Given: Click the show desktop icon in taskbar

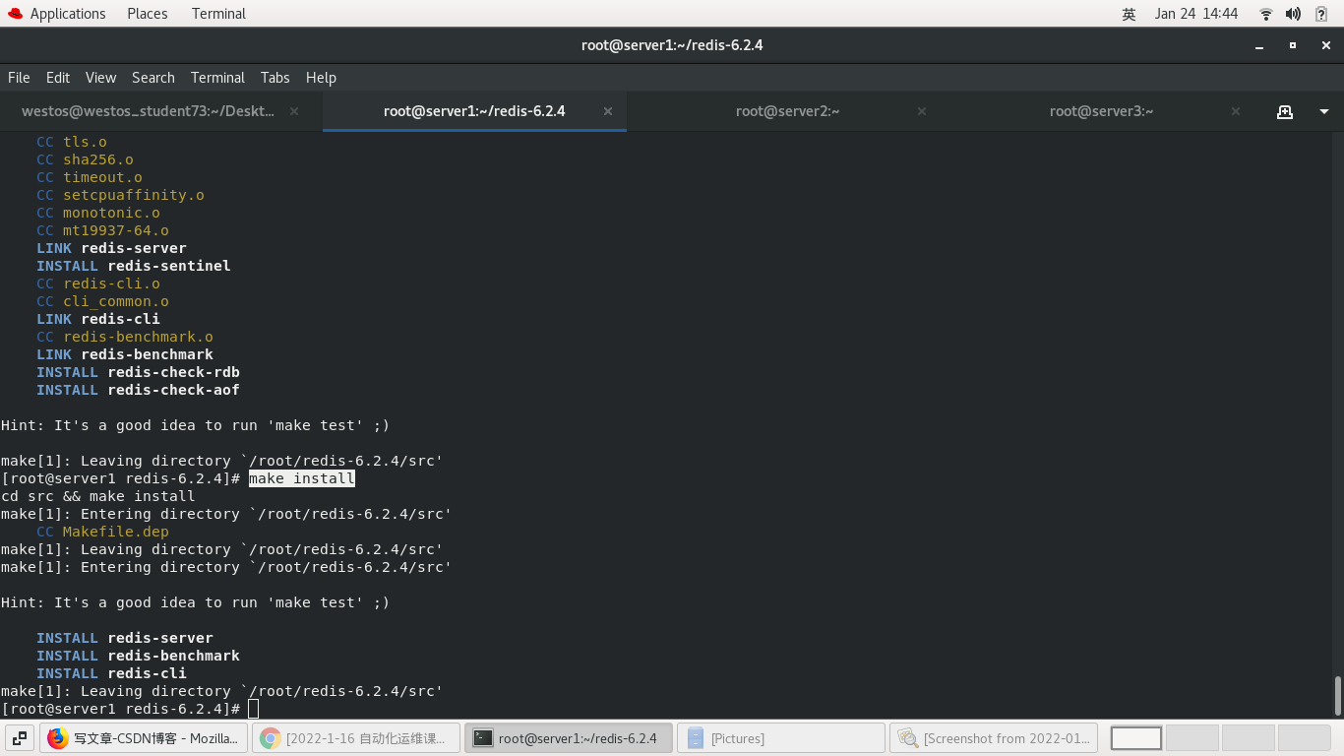Looking at the screenshot, I should coord(20,738).
